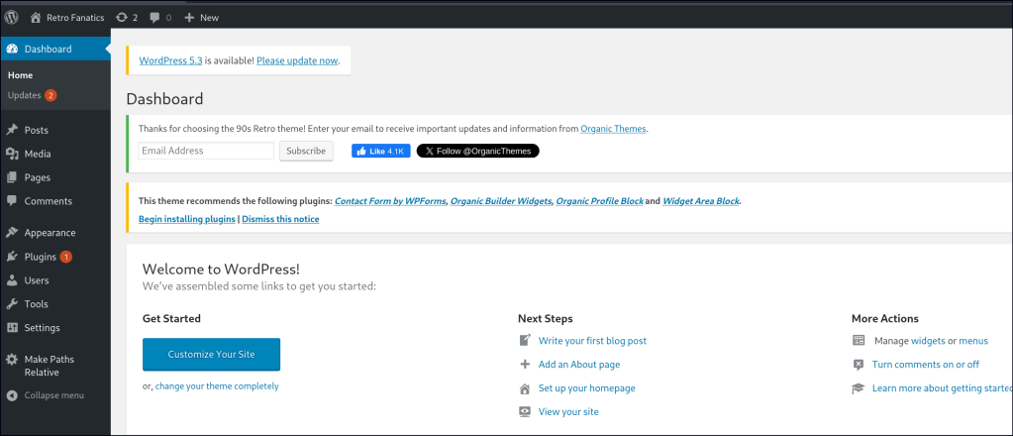
Task: Click the Please update now link
Action: [x=297, y=60]
